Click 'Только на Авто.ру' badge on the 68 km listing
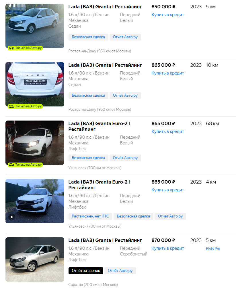 26,165
